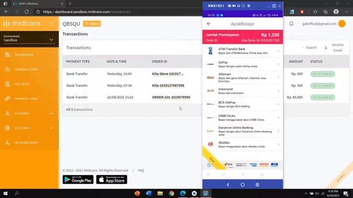Image resolution: width=353 pixels, height=198 pixels.
Task: Click Send to Email
Action: (x=338, y=48)
